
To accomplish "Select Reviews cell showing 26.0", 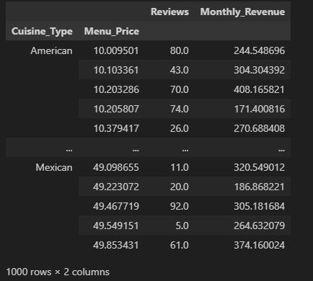I will [x=180, y=128].
